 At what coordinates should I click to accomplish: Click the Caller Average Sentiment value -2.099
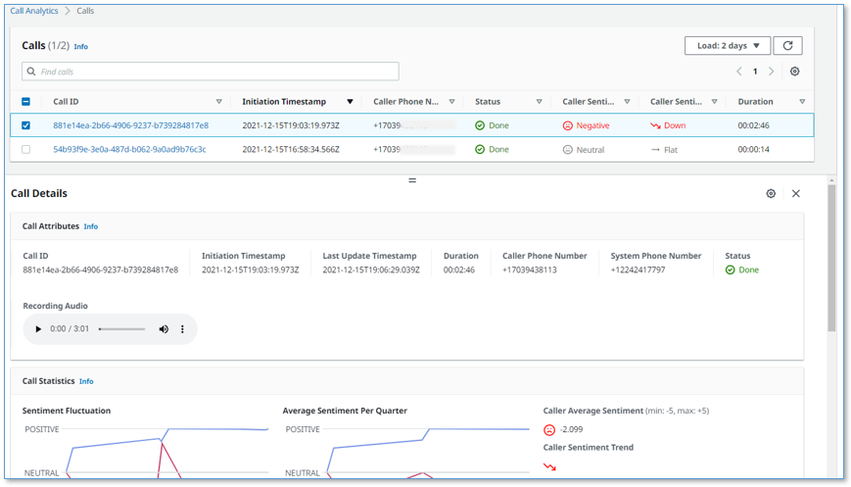pyautogui.click(x=572, y=429)
